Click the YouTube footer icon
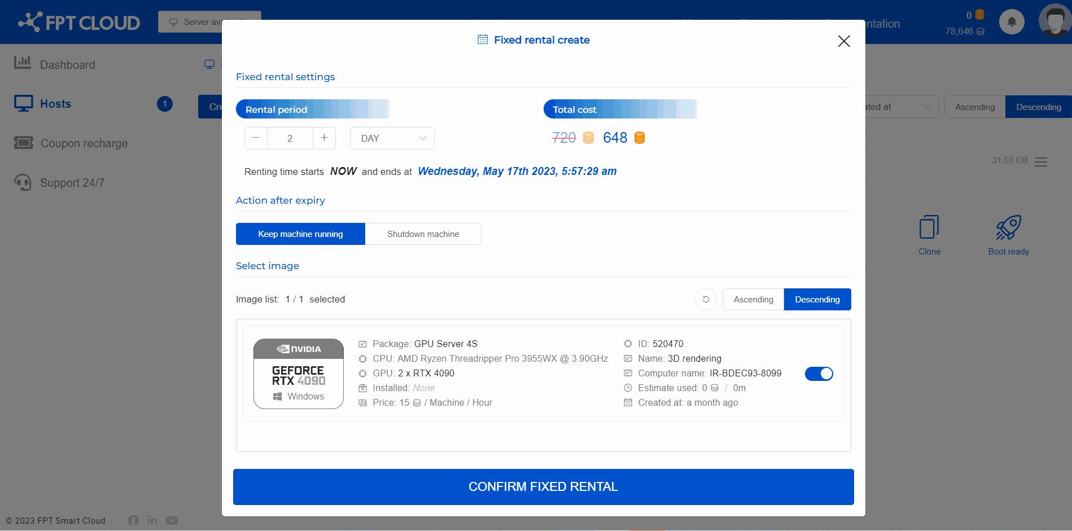 tap(172, 520)
